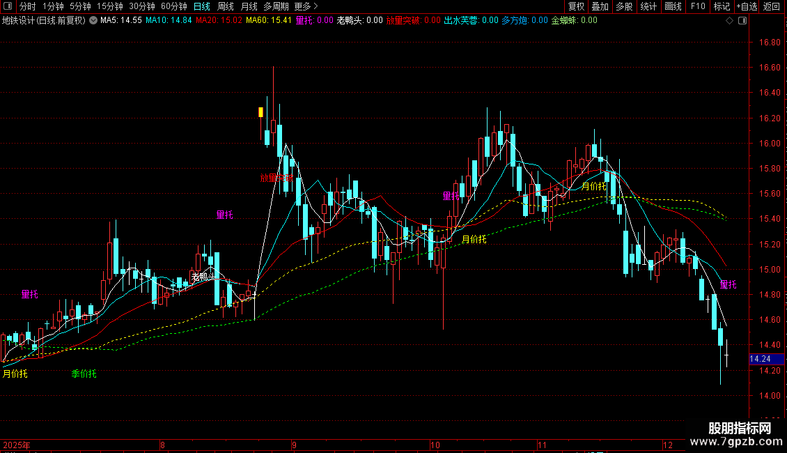Viewport: 787px width, 453px height.
Task: Switch to 1分钟 period tab
Action: (x=53, y=6)
